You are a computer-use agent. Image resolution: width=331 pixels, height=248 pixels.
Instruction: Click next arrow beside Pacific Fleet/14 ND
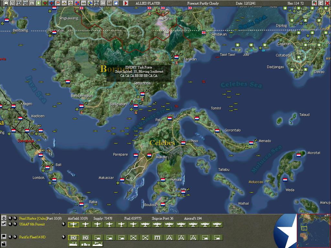pyautogui.click(x=15, y=237)
